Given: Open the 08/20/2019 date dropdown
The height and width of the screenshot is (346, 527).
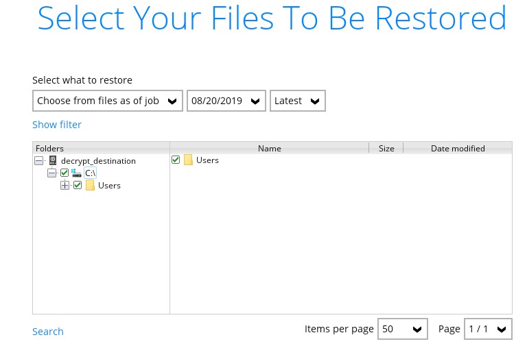Looking at the screenshot, I should [x=226, y=101].
